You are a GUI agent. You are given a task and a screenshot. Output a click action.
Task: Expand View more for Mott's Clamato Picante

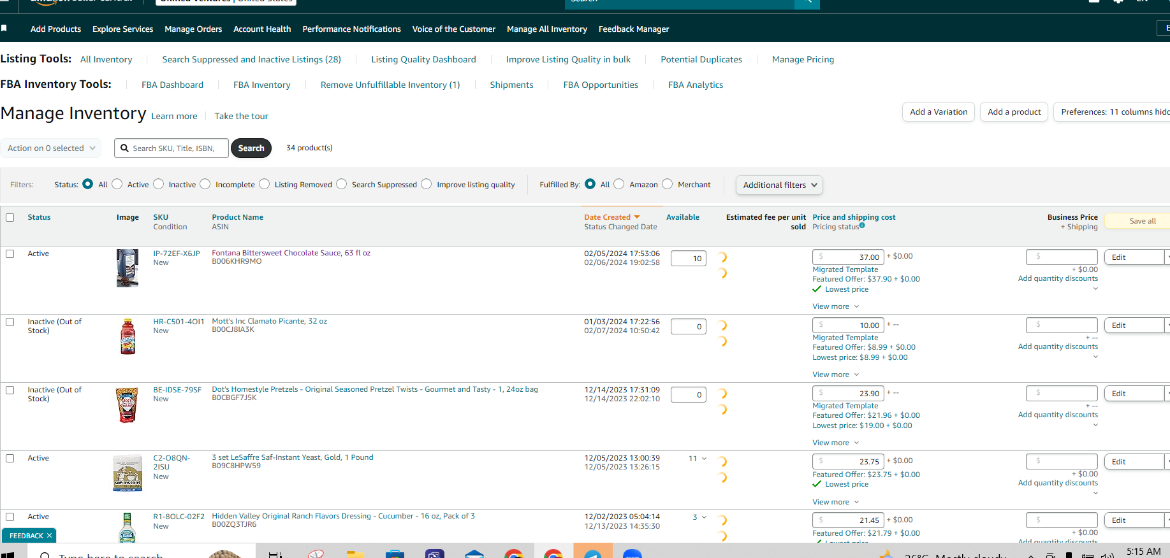[835, 375]
